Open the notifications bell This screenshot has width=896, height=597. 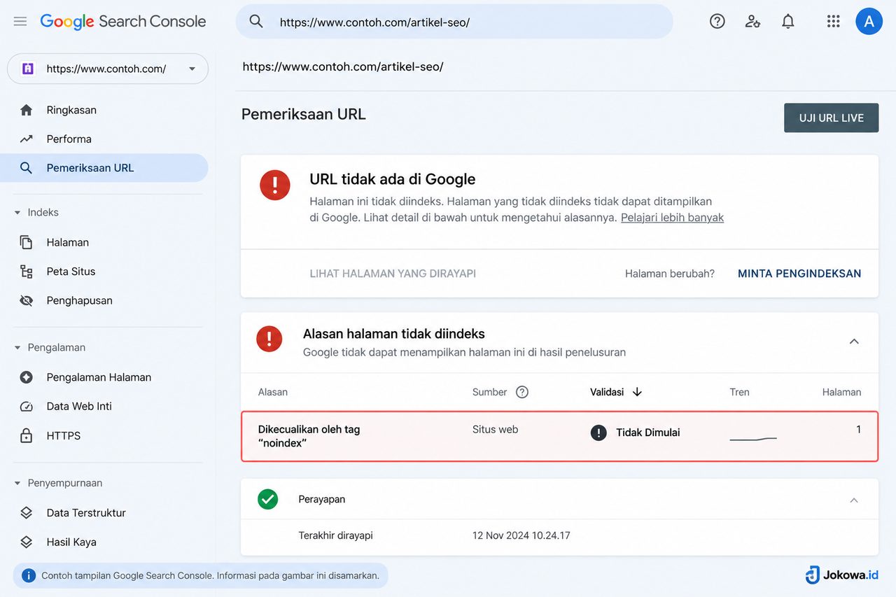(x=788, y=22)
